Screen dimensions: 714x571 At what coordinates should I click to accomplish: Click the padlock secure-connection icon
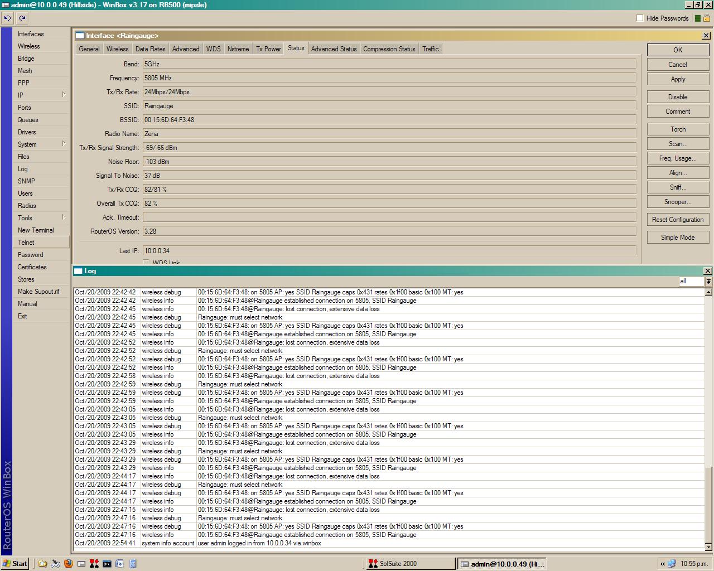pos(706,18)
